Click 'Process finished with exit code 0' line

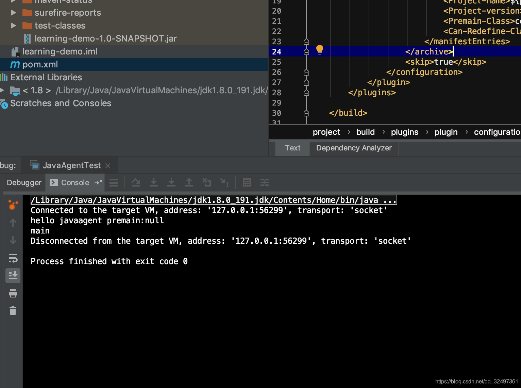click(x=109, y=261)
